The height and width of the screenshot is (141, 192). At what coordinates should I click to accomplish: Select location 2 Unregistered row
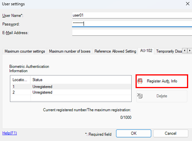point(71,92)
